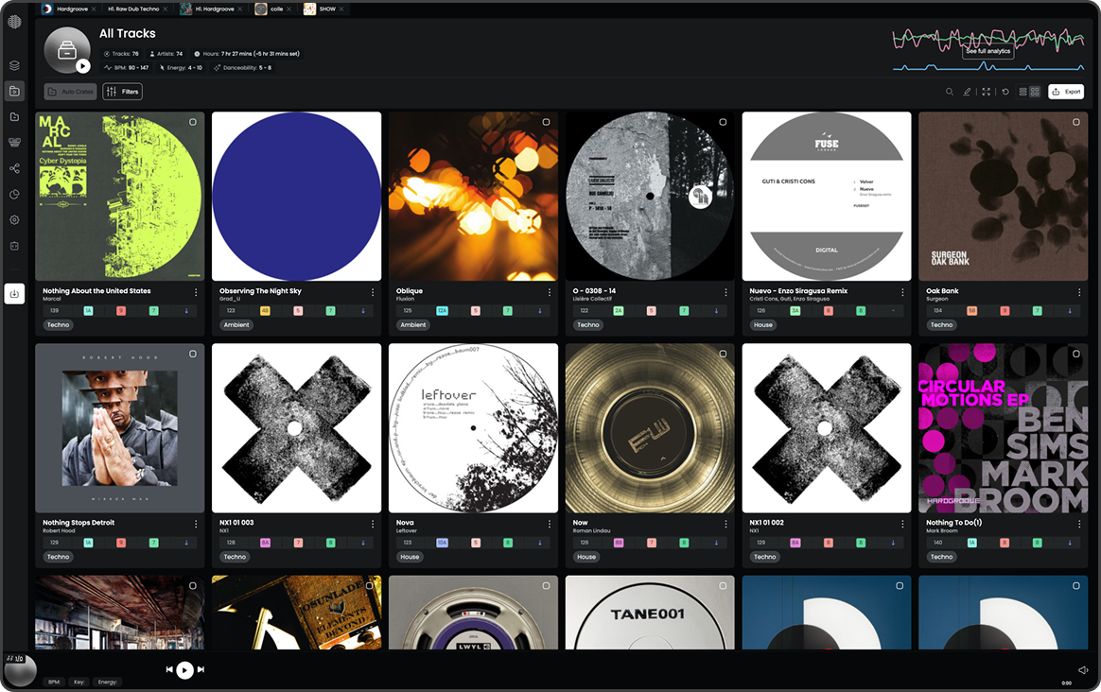The height and width of the screenshot is (692, 1101).
Task: Click the search magnifier in the toolbar
Action: pyautogui.click(x=950, y=92)
